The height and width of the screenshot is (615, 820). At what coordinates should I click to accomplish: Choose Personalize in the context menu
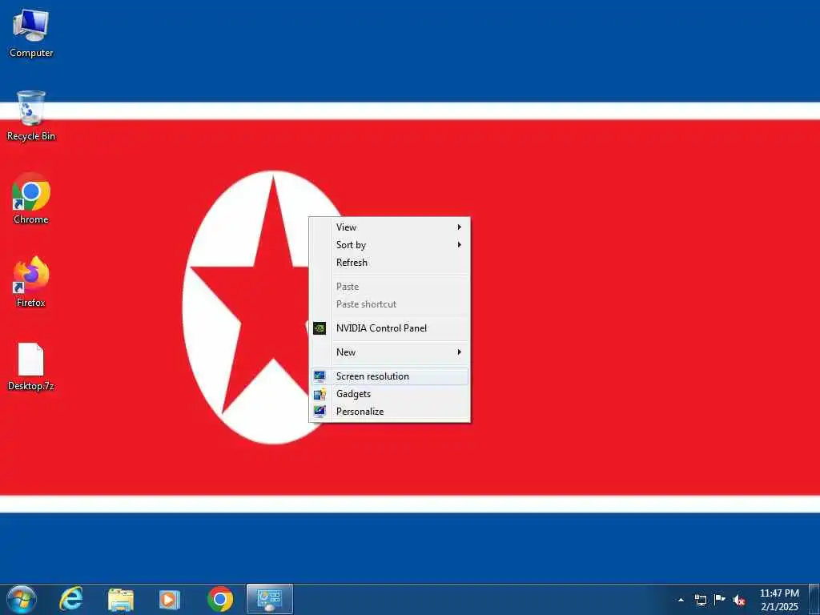390,412
